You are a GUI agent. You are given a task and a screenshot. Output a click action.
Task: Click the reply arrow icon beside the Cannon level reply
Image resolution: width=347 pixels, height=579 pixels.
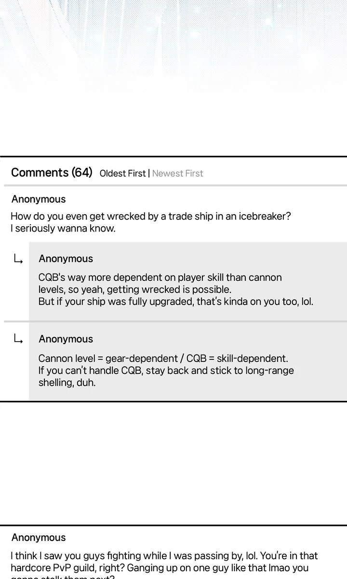18,340
